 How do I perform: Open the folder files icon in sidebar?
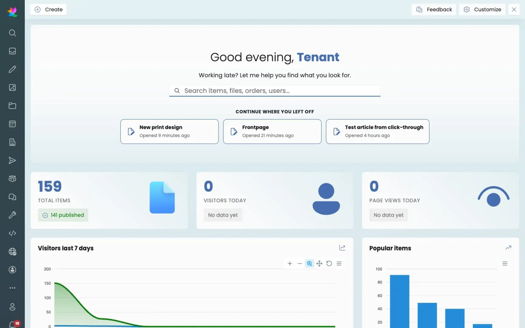[12, 106]
